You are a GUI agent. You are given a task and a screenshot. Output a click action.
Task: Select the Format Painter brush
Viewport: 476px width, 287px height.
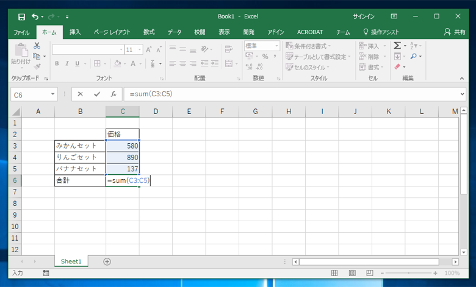[x=37, y=66]
